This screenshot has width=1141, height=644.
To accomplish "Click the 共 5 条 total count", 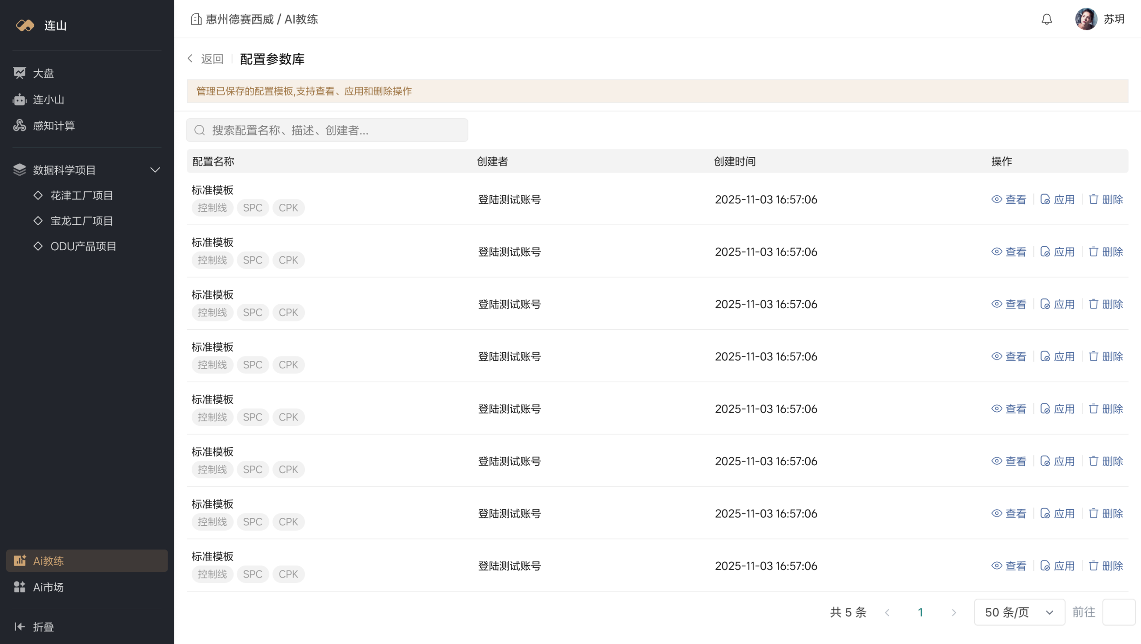I will coord(848,612).
